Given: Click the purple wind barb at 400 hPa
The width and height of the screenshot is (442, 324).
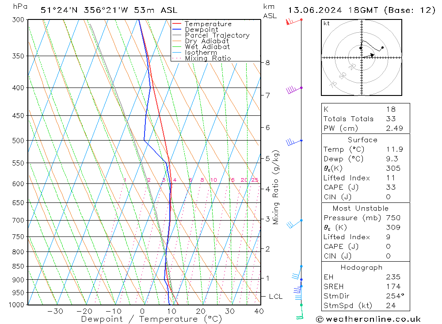Looking at the screenshot, I should pyautogui.click(x=294, y=90).
